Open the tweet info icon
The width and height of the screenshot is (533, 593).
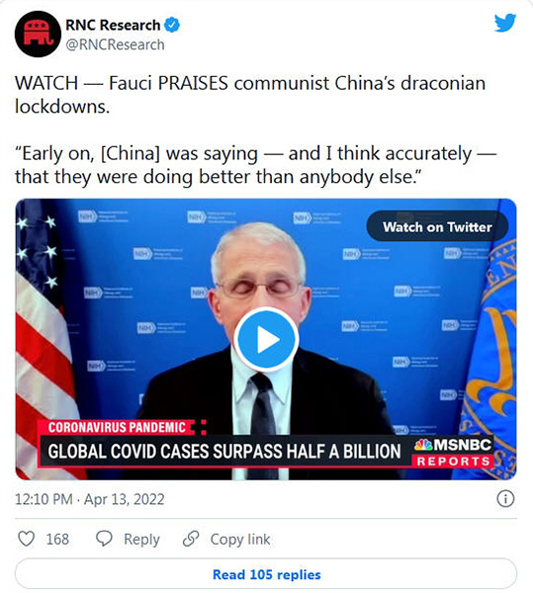(x=505, y=499)
